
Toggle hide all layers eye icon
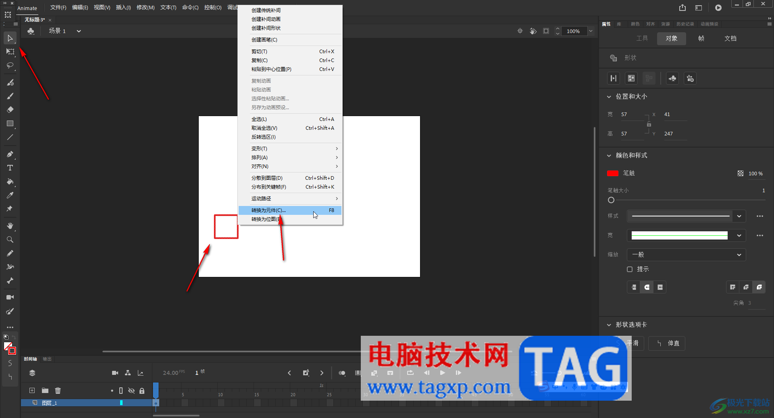[131, 391]
